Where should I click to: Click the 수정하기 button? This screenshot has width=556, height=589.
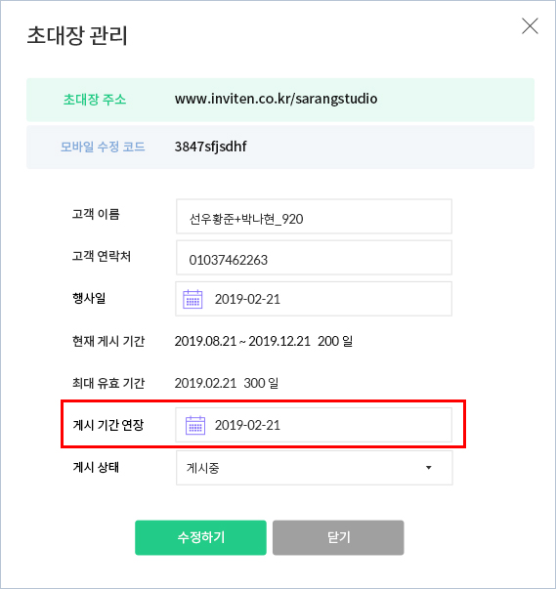tap(200, 537)
